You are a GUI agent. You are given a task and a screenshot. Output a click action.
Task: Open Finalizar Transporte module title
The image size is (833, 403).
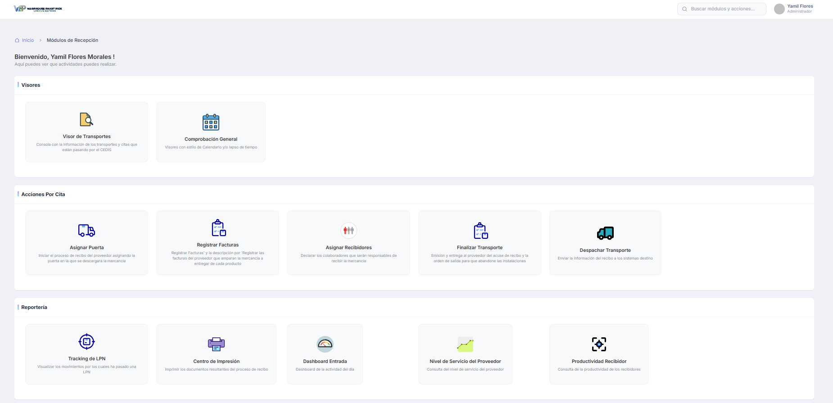tap(480, 247)
